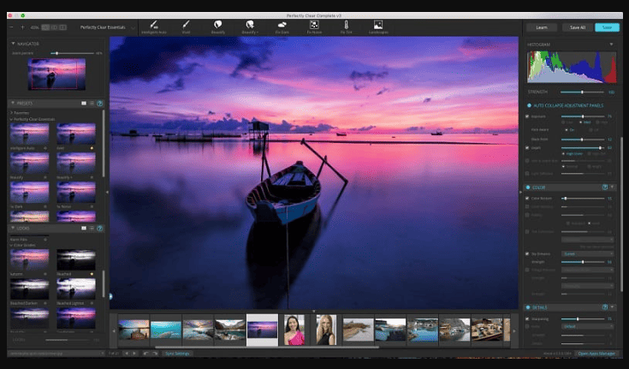The image size is (629, 369).
Task: Click Sync Settings button
Action: [x=177, y=354]
